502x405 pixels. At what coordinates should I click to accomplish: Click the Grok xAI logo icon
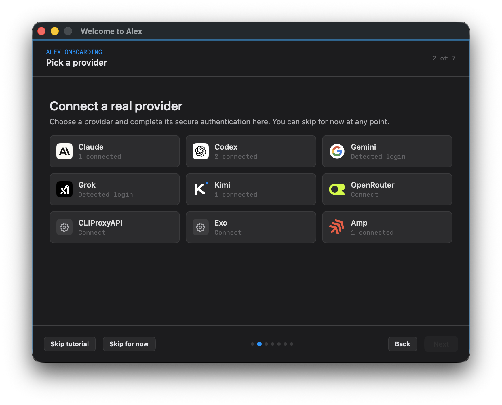click(64, 189)
